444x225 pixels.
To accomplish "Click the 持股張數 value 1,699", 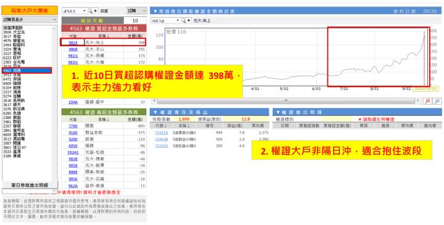I will pyautogui.click(x=184, y=119).
